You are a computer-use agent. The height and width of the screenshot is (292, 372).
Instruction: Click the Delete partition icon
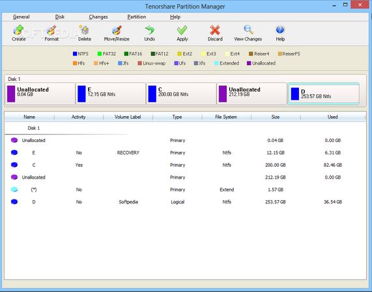(x=85, y=31)
